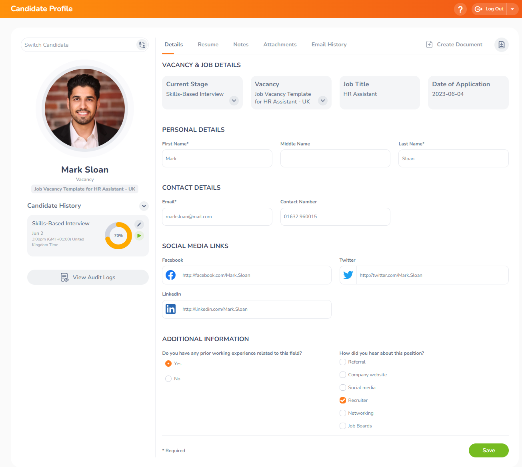Viewport: 522px width, 467px height.
Task: Start the interview using the green play icon
Action: (x=139, y=235)
